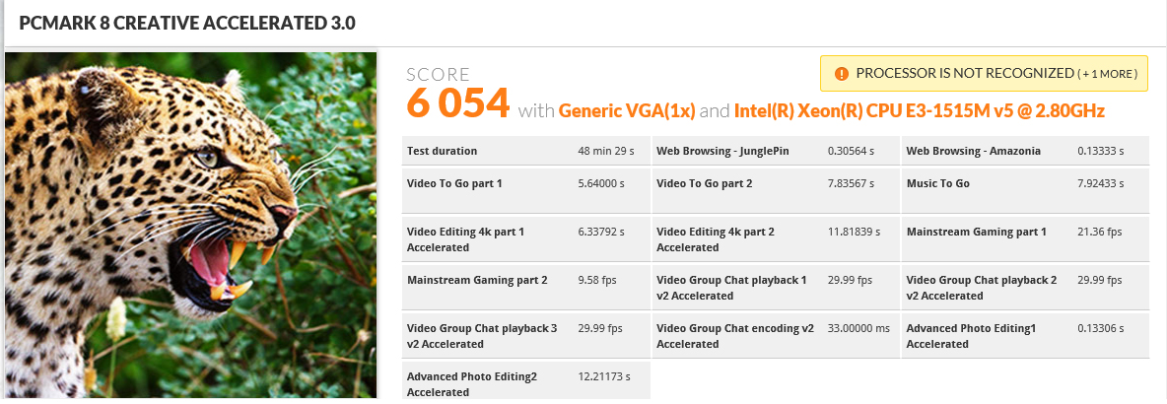Expand the '+ 1 MORE' warnings text

(1109, 74)
